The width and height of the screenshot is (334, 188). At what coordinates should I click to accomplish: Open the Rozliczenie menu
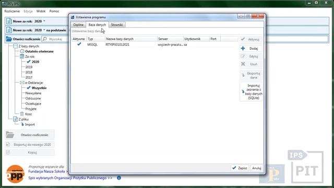[x=12, y=11]
